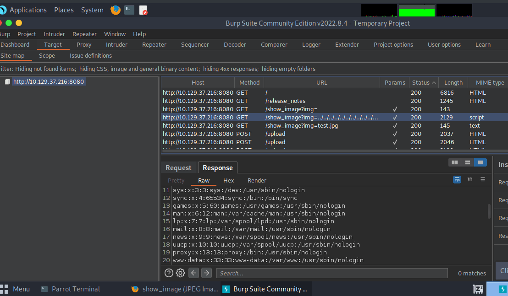Open the Decoder tab
The image size is (508, 296).
click(235, 44)
